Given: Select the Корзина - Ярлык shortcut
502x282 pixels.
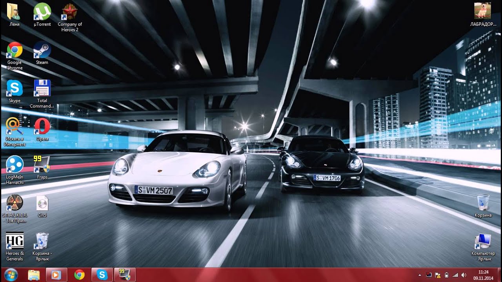Looking at the screenshot, I should click(x=42, y=247).
